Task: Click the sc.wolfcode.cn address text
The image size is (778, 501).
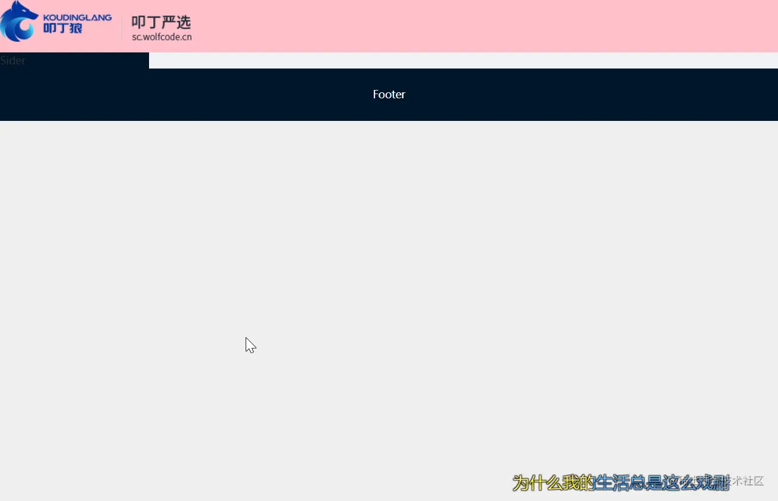Action: click(162, 37)
